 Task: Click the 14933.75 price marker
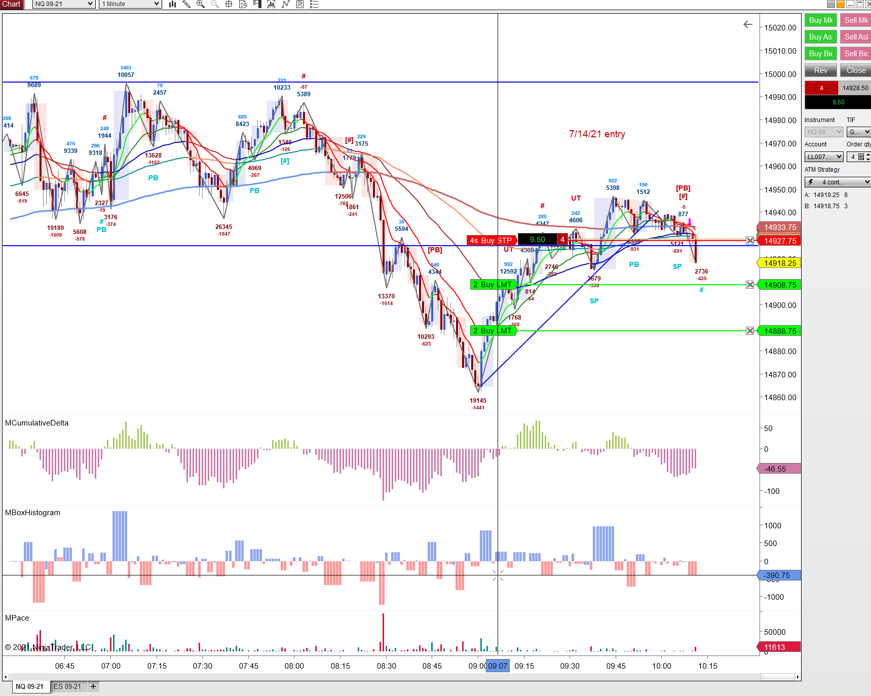[779, 227]
